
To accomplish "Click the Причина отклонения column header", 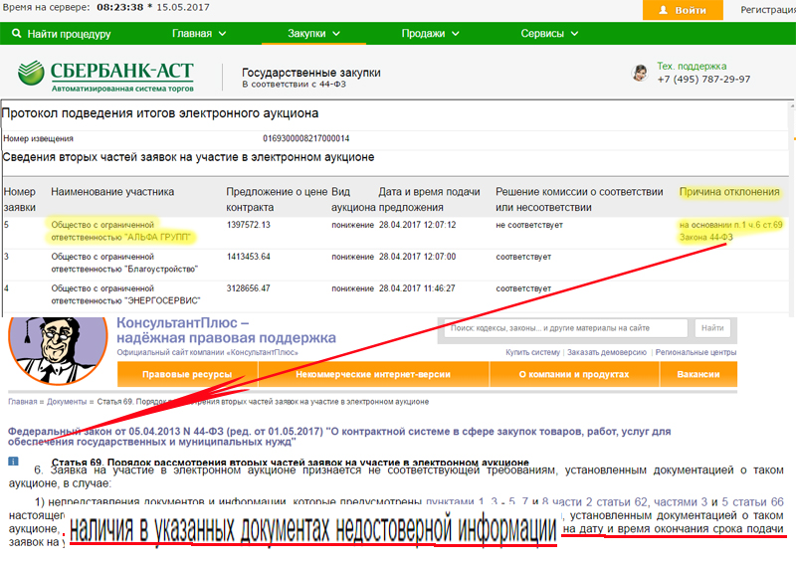I will point(729,192).
